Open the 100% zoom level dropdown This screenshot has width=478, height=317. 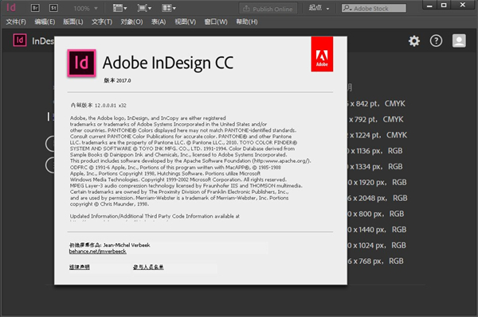tap(85, 9)
